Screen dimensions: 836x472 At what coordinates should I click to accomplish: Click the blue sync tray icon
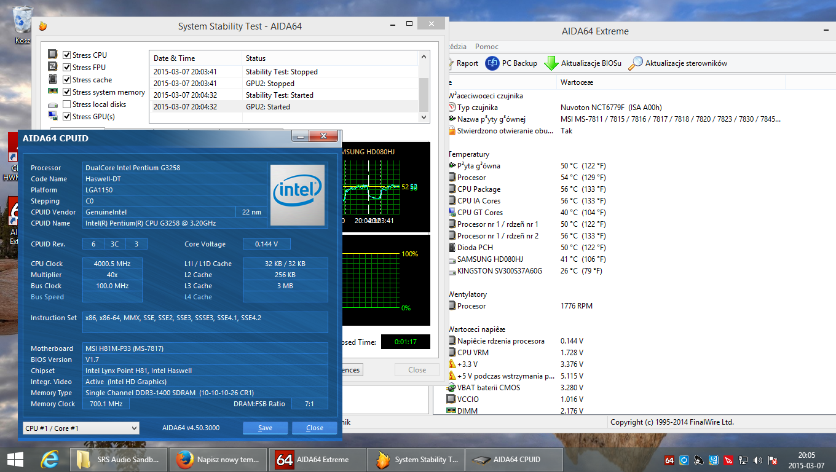684,460
